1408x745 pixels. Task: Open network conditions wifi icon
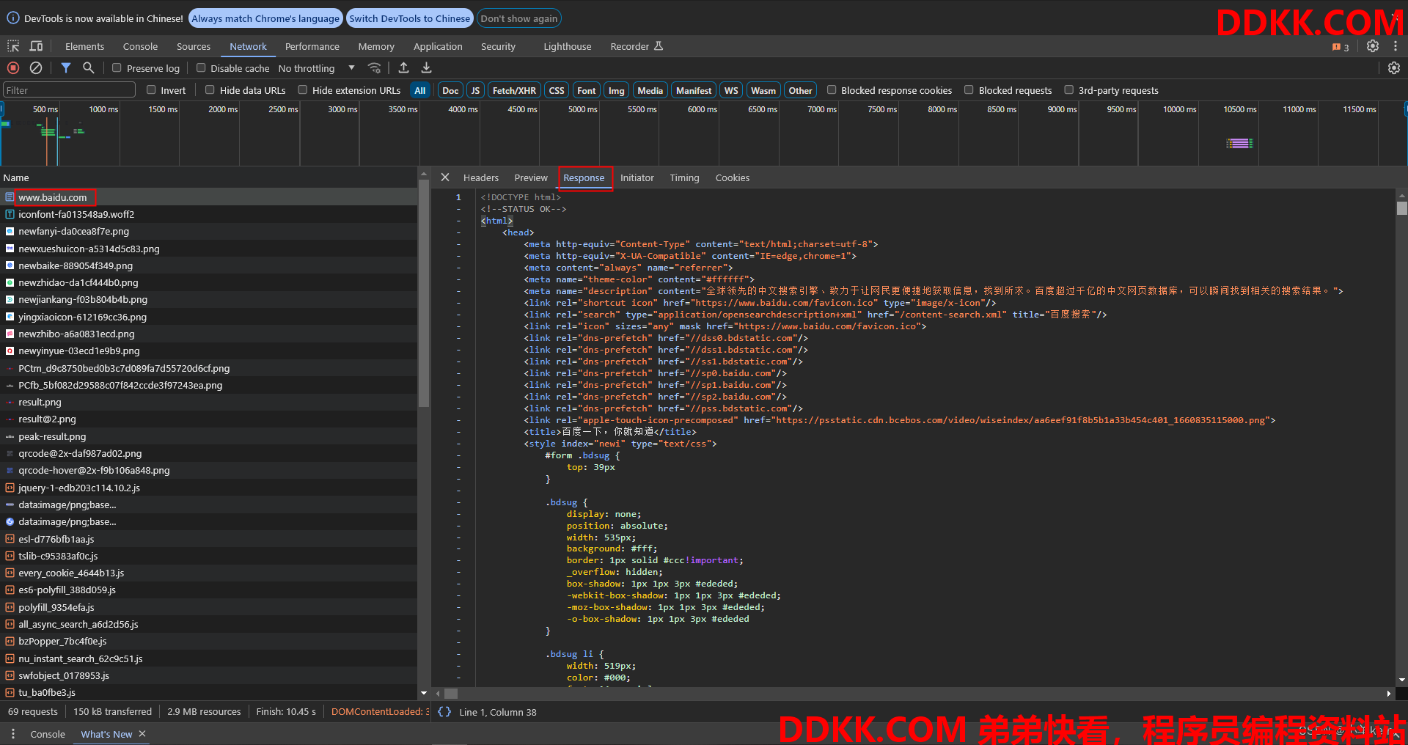(x=375, y=67)
